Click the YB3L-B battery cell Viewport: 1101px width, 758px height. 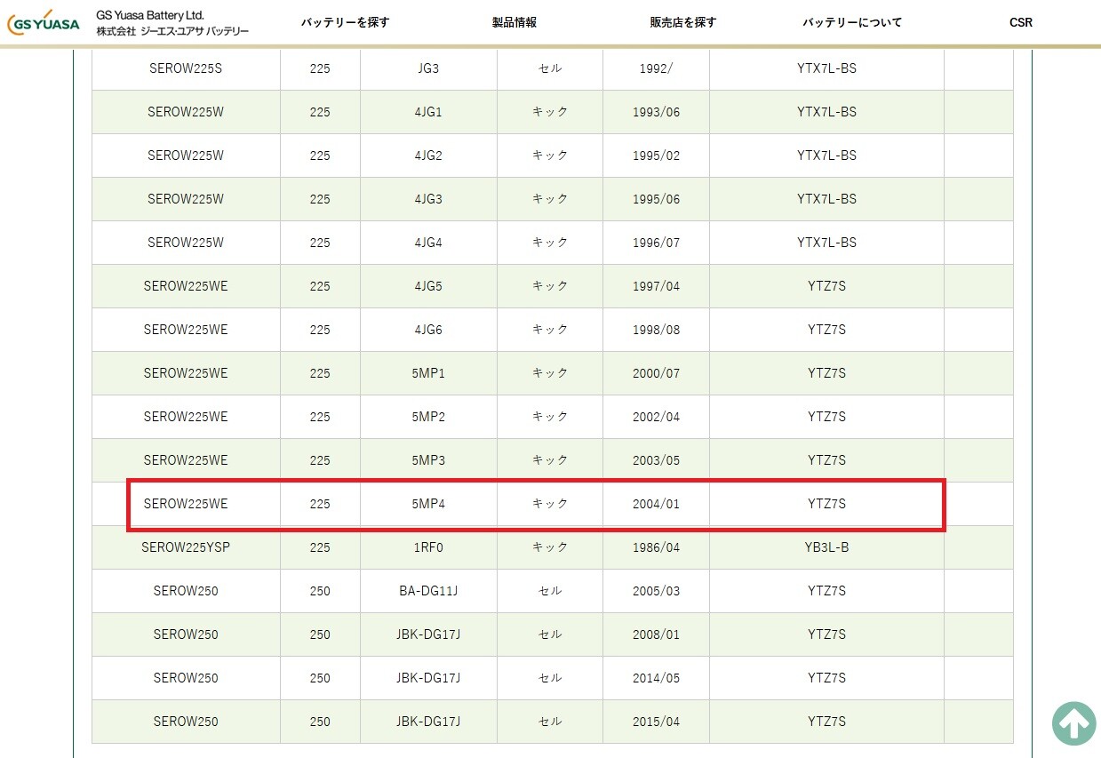click(826, 547)
